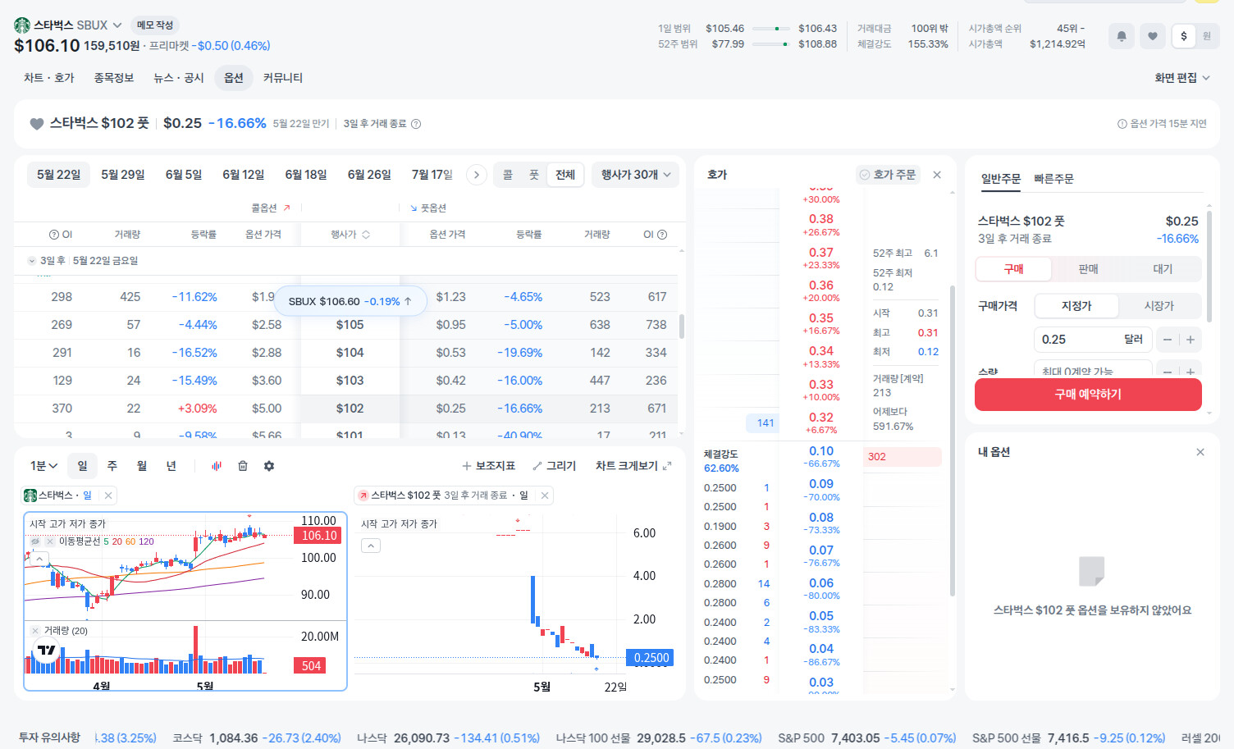Switch to the 빠른주문 tab
The height and width of the screenshot is (749, 1234).
[x=1053, y=179]
